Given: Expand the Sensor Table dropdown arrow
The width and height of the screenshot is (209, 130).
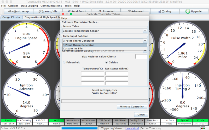Looking at the screenshot, I should 145,31.
